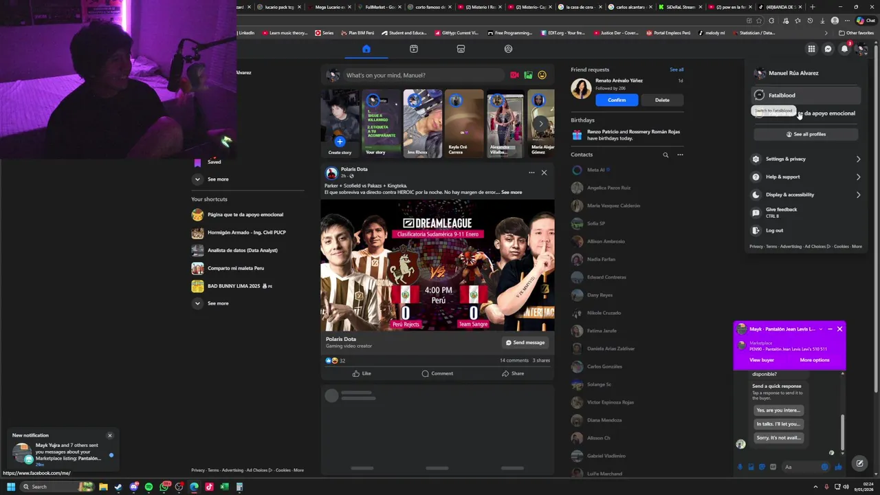Screen dimensions: 880x495
Task: Open Steam from the taskbar
Action: tap(118, 487)
